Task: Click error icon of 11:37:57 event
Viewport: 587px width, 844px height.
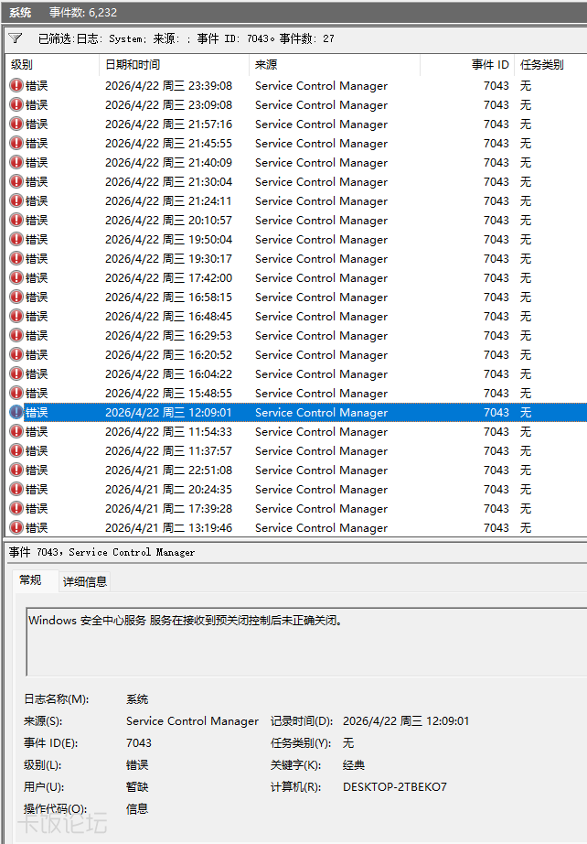Action: pos(16,450)
